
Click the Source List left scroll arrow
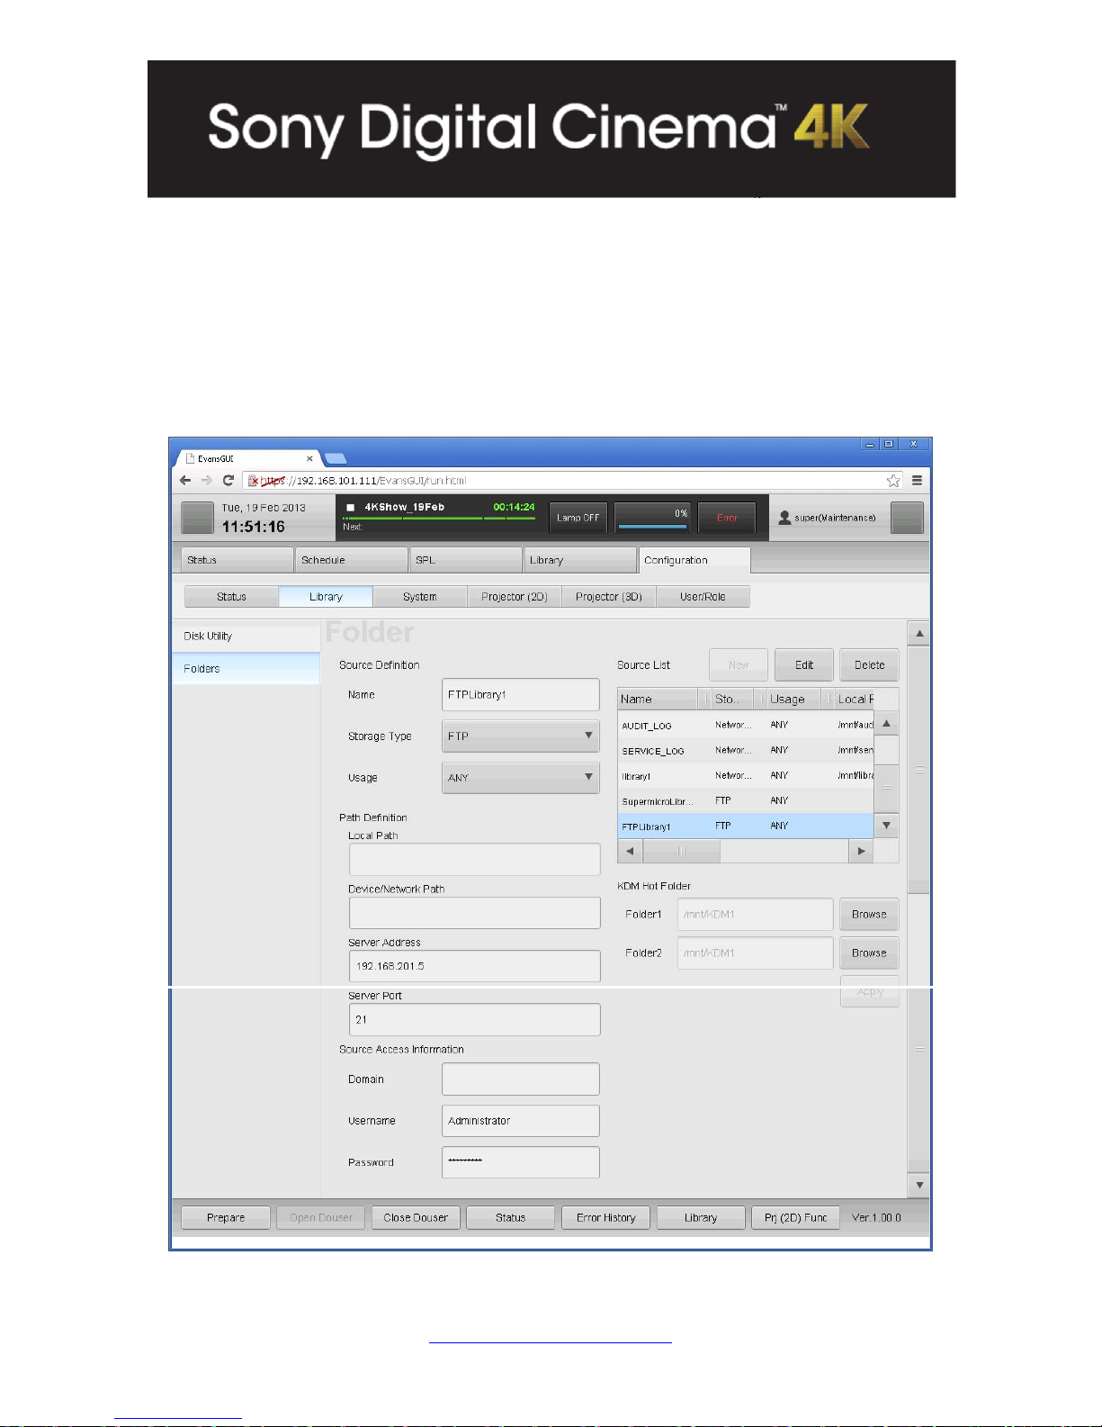point(630,851)
